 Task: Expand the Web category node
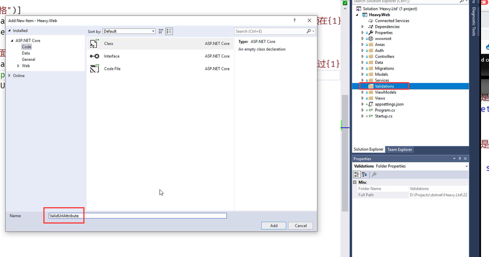(19, 66)
